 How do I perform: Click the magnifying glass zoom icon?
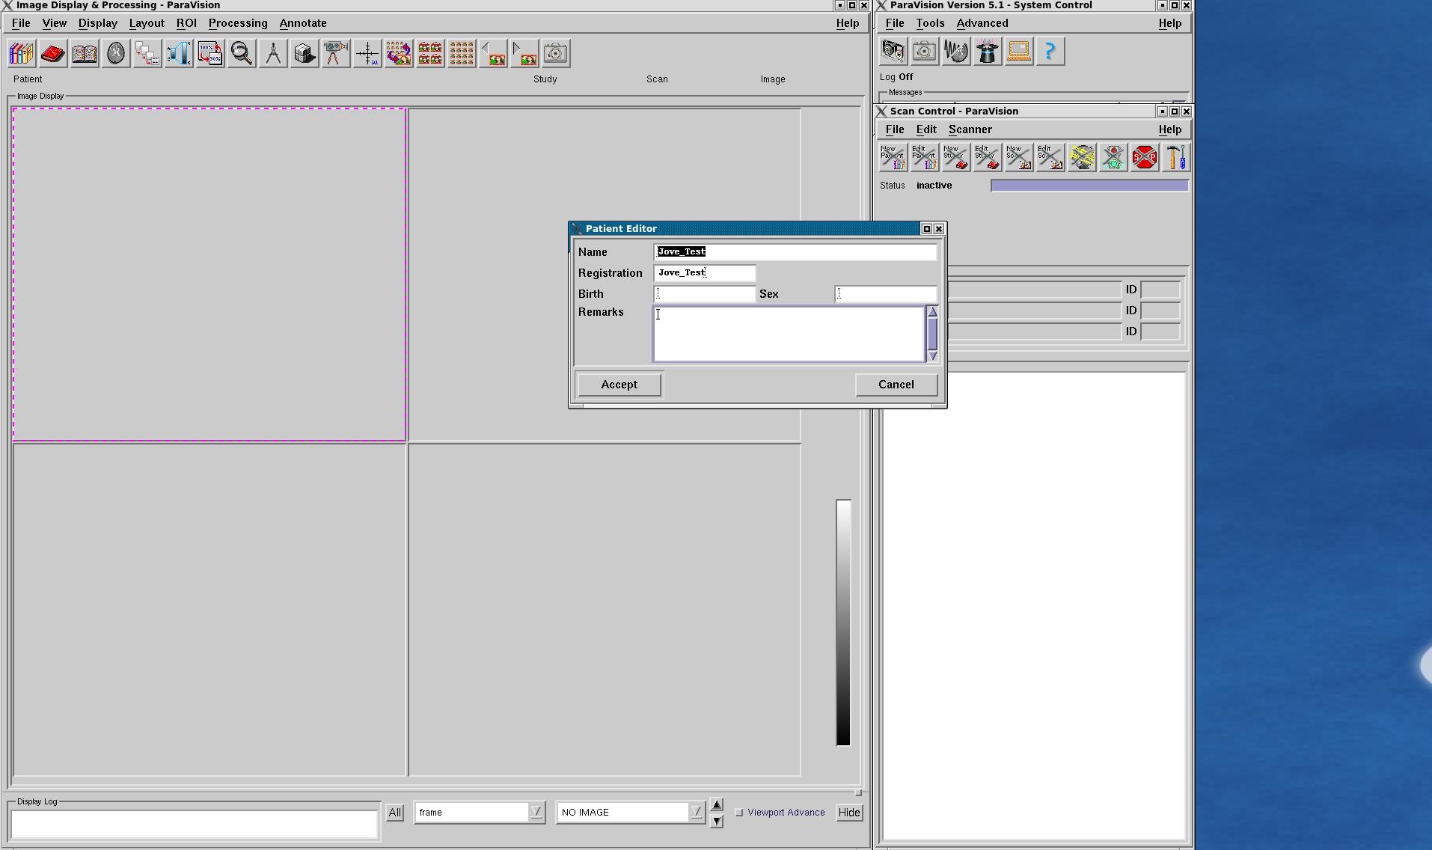pos(241,54)
